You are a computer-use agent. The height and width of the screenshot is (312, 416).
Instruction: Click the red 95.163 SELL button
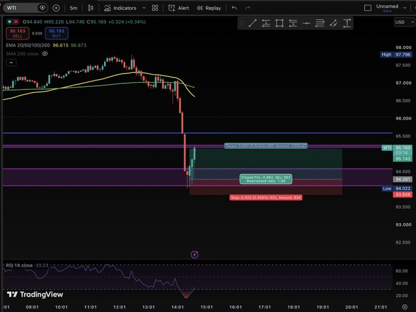[18, 33]
